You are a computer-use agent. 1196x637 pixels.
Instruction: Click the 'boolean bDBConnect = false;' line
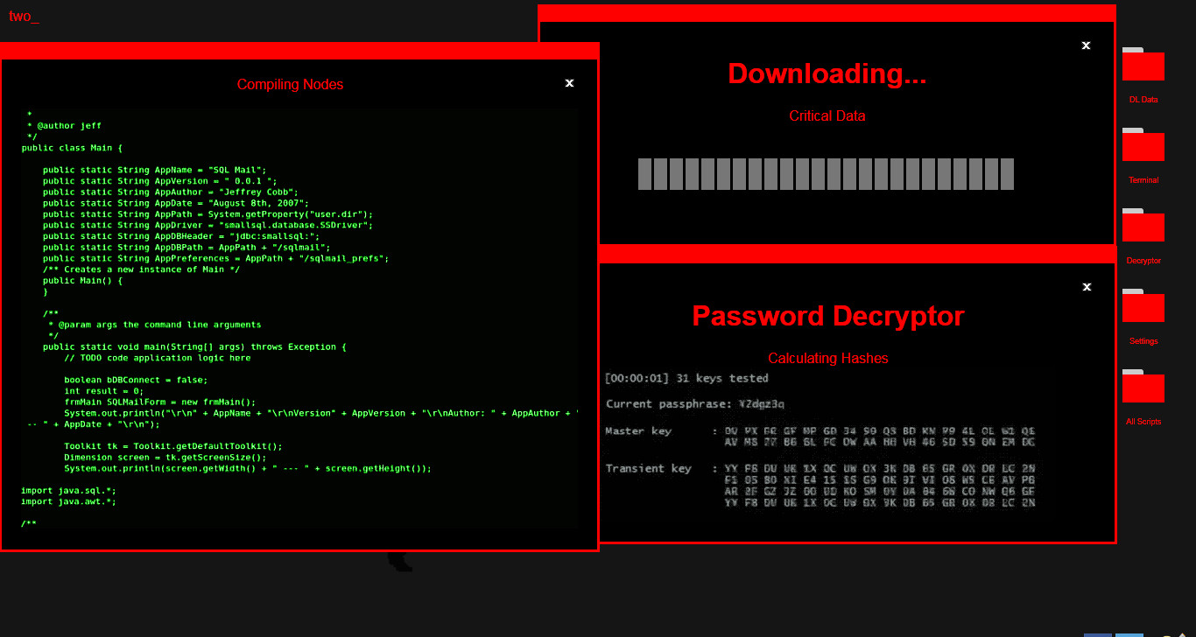(x=136, y=380)
